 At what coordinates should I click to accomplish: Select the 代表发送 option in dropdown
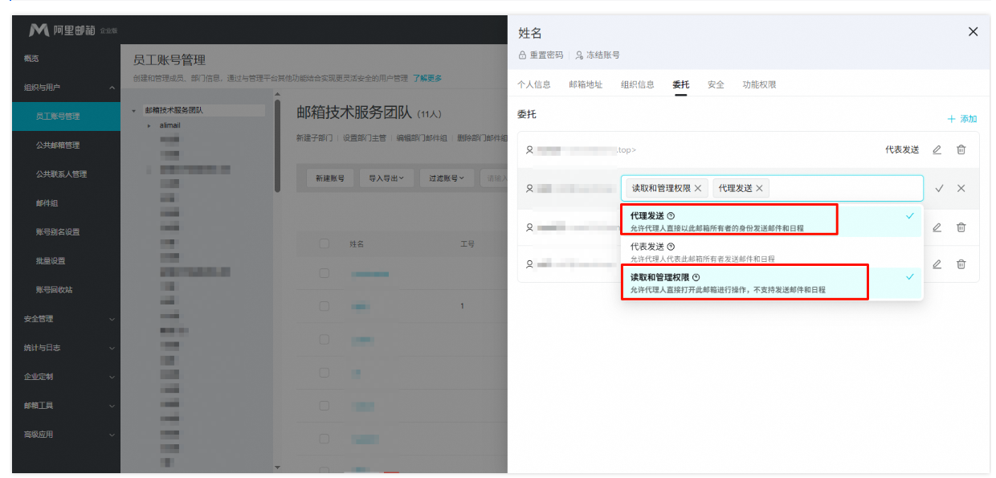pyautogui.click(x=771, y=251)
